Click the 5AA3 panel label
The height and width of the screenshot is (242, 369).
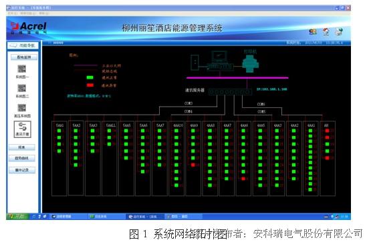93,125
